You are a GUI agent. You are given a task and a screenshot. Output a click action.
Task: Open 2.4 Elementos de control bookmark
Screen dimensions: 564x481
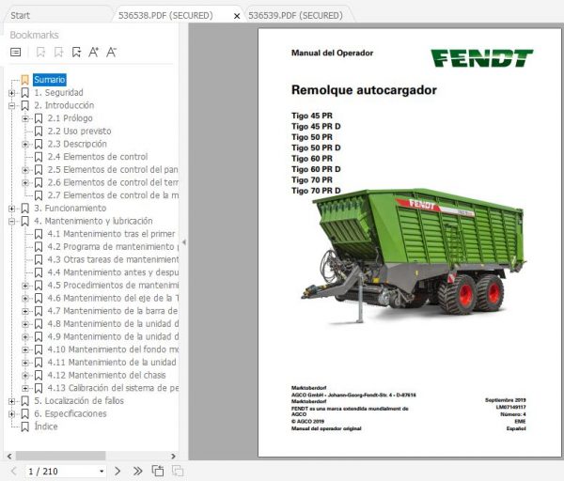tap(98, 157)
